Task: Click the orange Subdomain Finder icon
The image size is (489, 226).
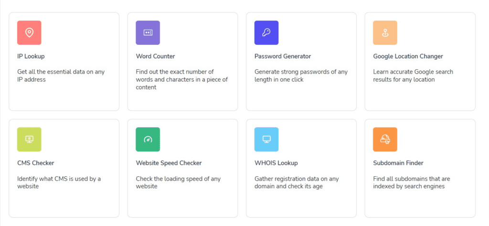Action: click(x=385, y=140)
